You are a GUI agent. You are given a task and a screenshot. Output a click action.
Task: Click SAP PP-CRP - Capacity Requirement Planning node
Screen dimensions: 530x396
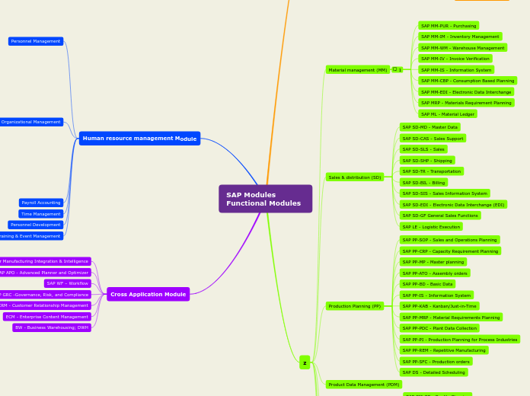pyautogui.click(x=450, y=251)
